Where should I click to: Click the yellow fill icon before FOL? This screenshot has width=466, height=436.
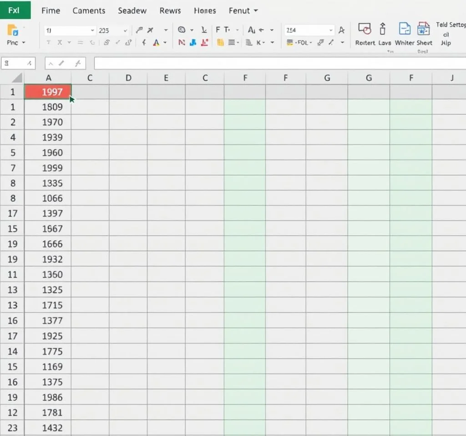[x=290, y=43]
